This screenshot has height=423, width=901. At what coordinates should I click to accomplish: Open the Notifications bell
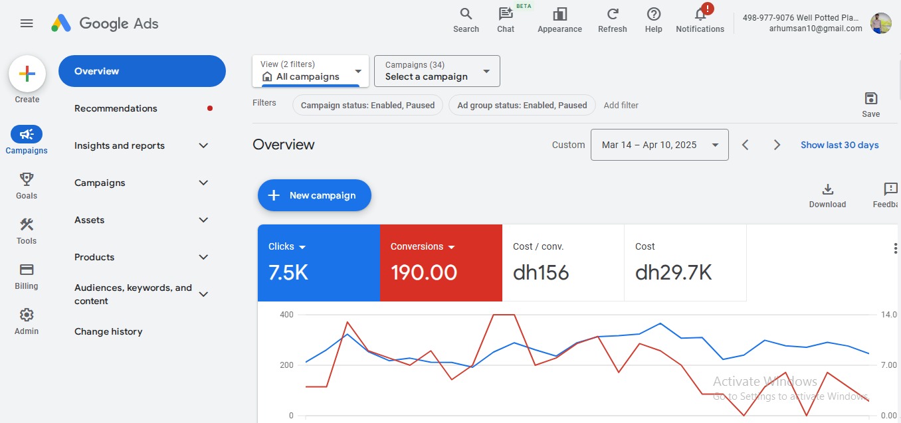coord(700,15)
